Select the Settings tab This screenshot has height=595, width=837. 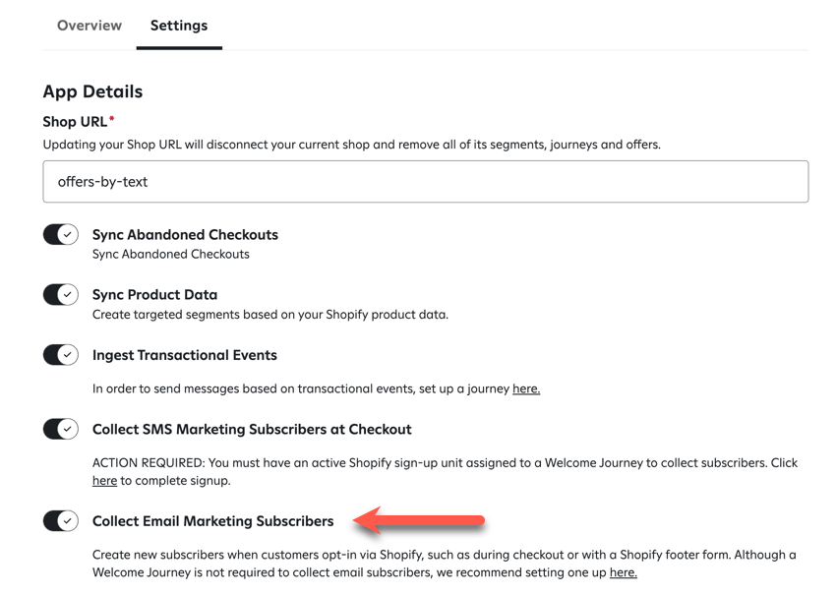178,26
